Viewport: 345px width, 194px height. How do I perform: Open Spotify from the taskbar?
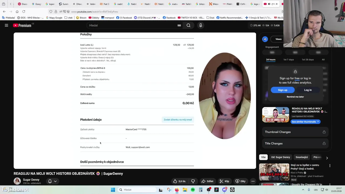pyautogui.click(x=193, y=190)
